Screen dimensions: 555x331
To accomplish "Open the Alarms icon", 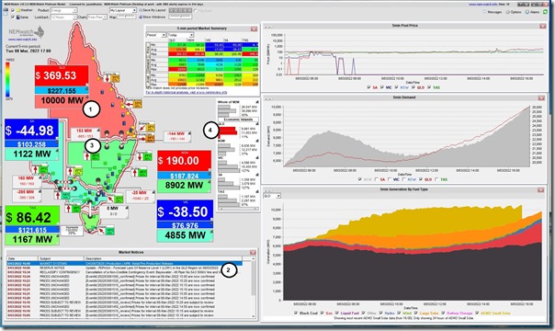I will (x=527, y=12).
